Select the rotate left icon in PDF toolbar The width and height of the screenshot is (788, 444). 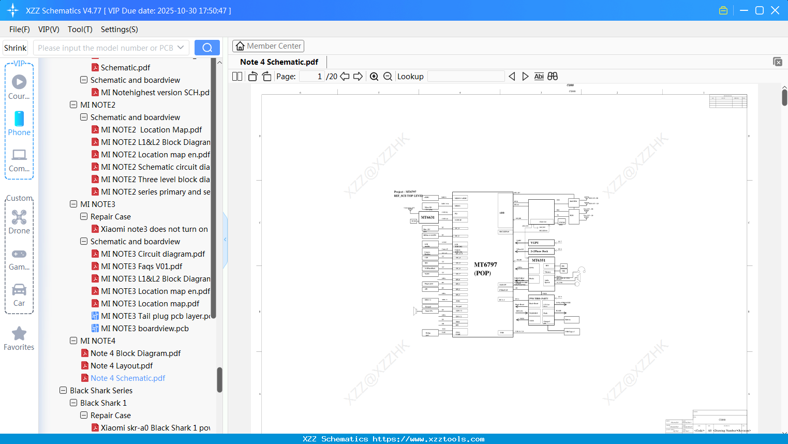(252, 76)
